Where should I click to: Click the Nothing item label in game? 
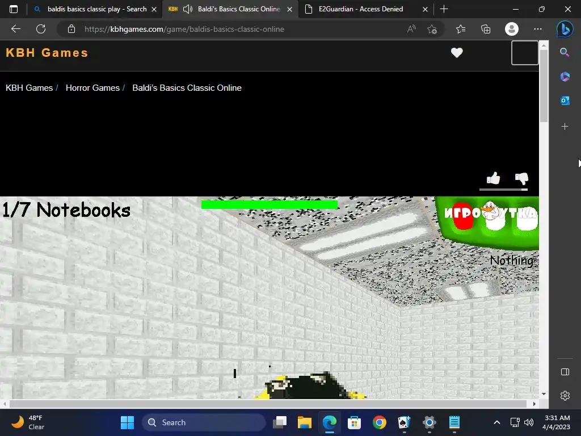coord(512,261)
